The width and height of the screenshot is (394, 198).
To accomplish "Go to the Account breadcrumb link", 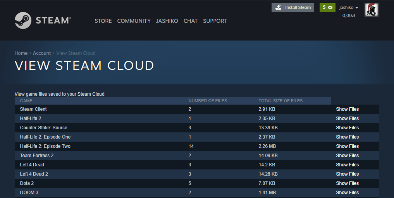I will [x=42, y=53].
